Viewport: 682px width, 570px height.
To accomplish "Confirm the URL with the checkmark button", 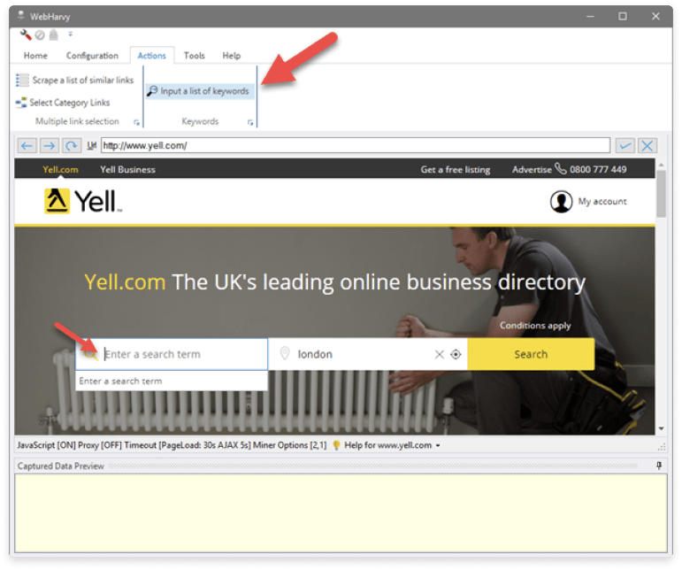I will (x=625, y=146).
